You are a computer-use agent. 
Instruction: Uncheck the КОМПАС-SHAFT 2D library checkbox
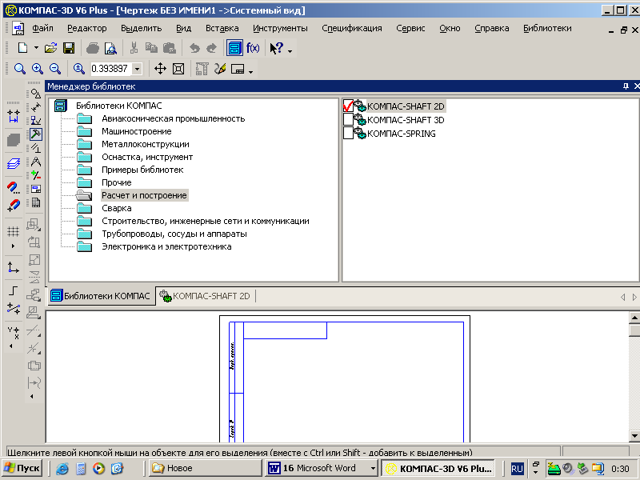coord(348,106)
